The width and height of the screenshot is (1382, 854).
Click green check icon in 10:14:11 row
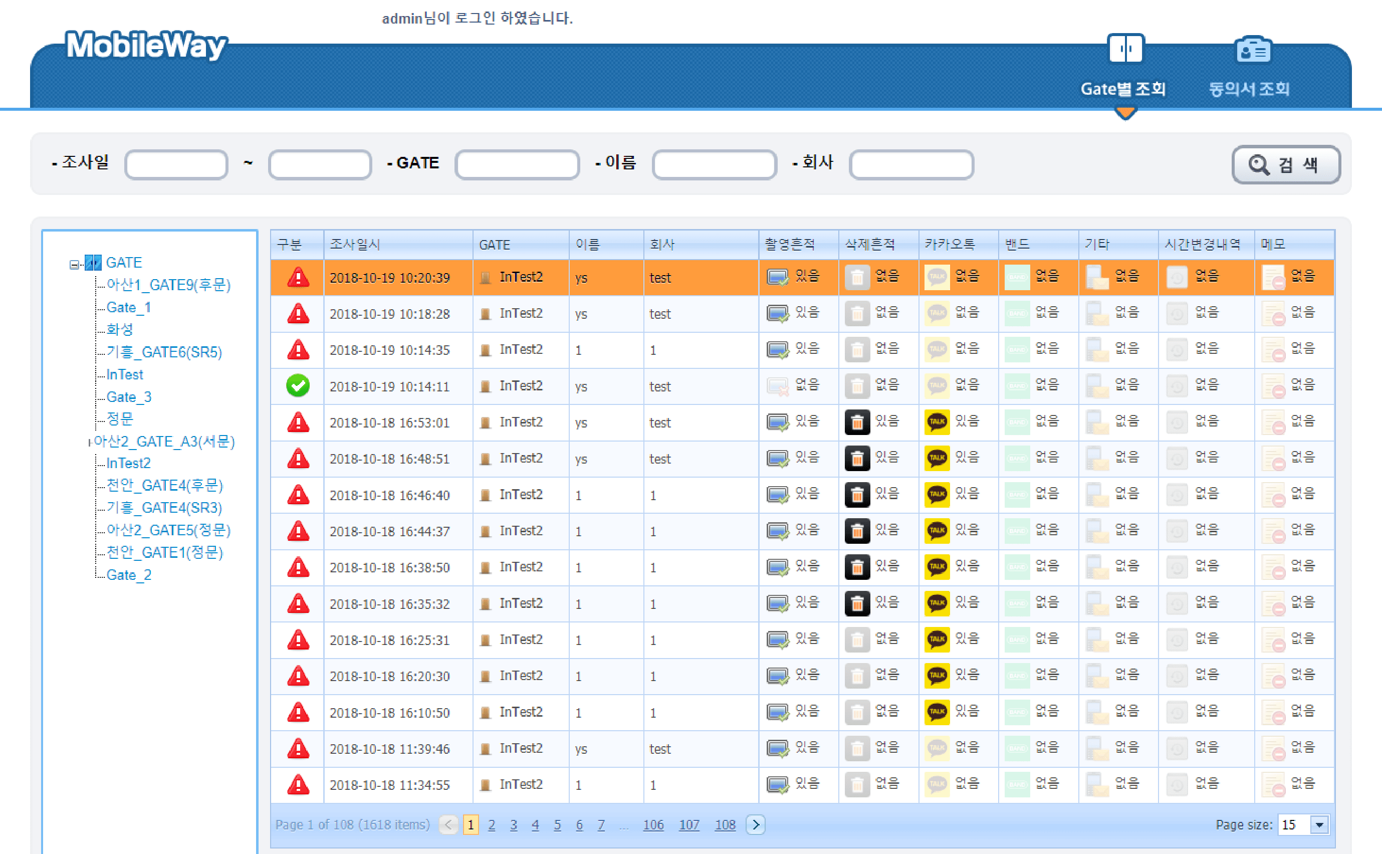(x=298, y=386)
